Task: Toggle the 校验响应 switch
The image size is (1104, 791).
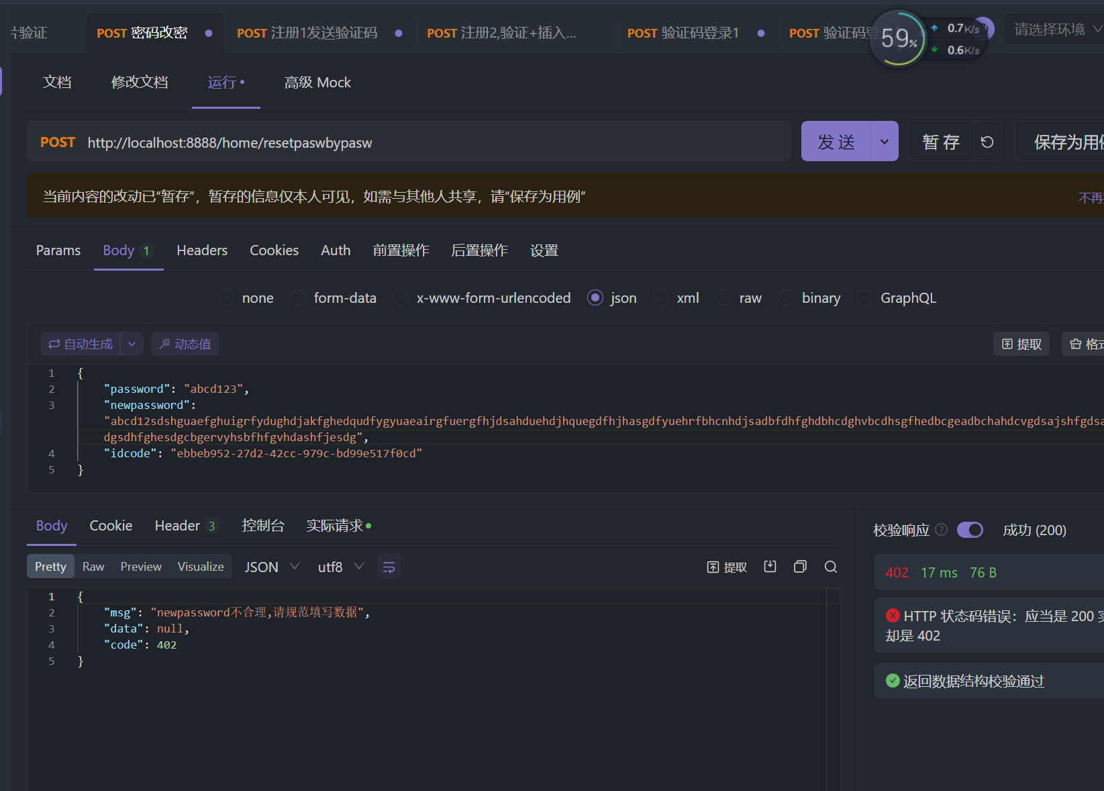Action: coord(970,530)
